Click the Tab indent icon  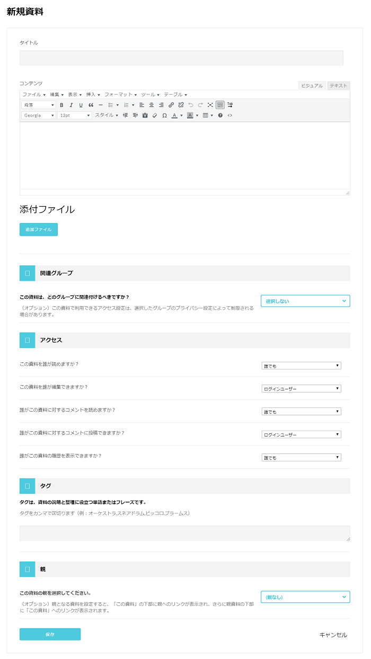[230, 105]
